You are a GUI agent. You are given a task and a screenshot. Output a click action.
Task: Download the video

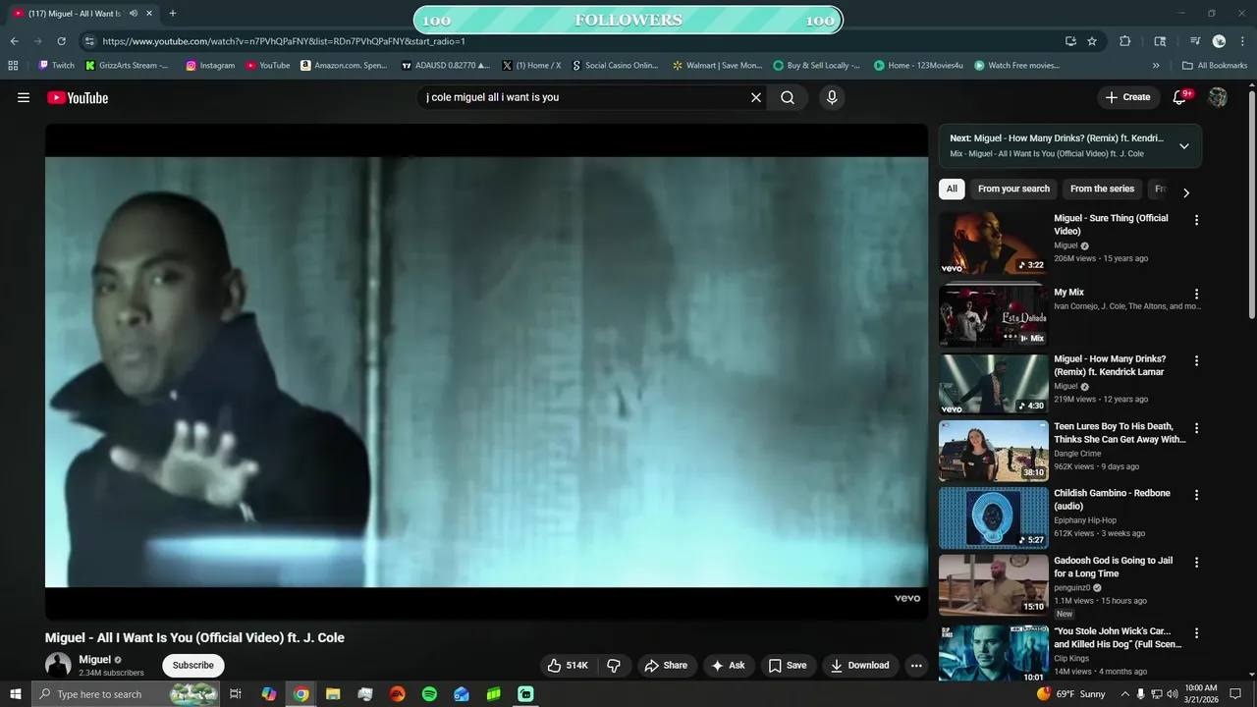(859, 666)
